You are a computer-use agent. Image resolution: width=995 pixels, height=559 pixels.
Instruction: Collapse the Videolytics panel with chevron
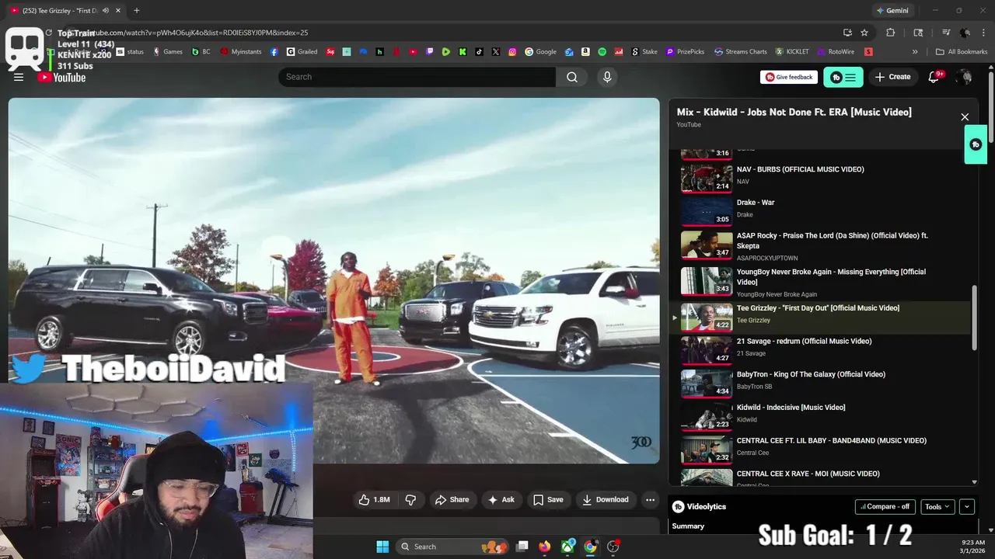[x=967, y=507]
